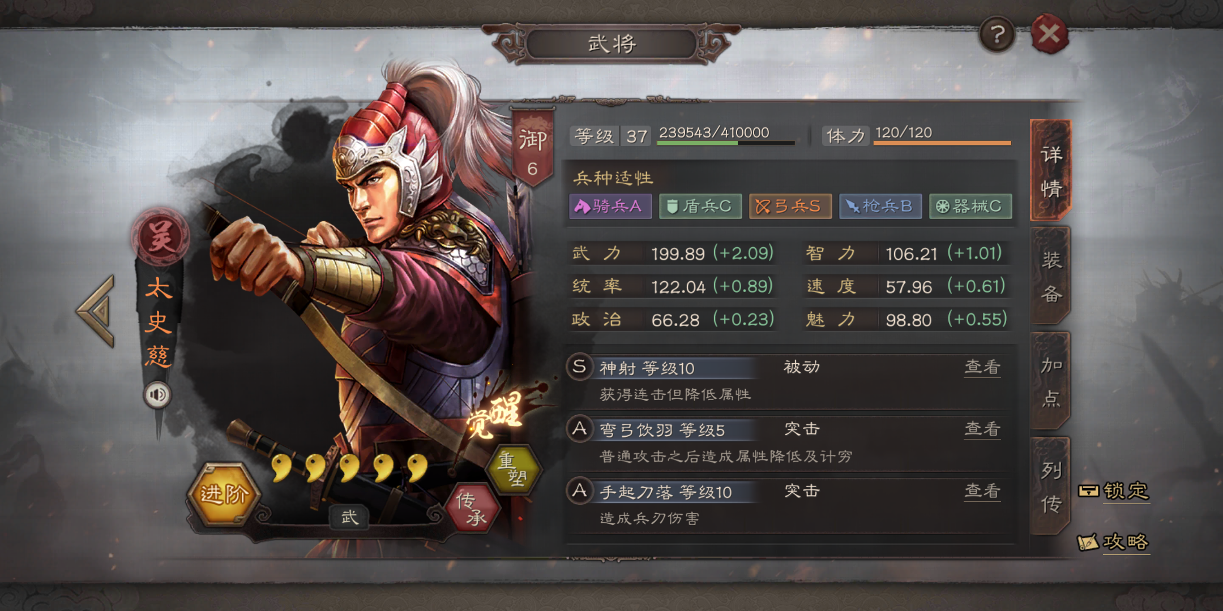Play the general's voice speaker icon
Screen dimensions: 1223x611
(157, 395)
